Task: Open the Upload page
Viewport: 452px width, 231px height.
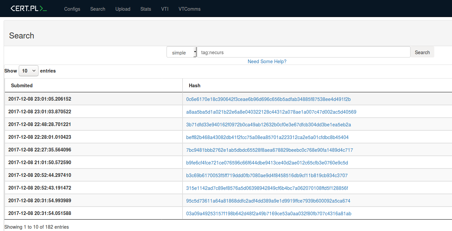Action: [123, 9]
